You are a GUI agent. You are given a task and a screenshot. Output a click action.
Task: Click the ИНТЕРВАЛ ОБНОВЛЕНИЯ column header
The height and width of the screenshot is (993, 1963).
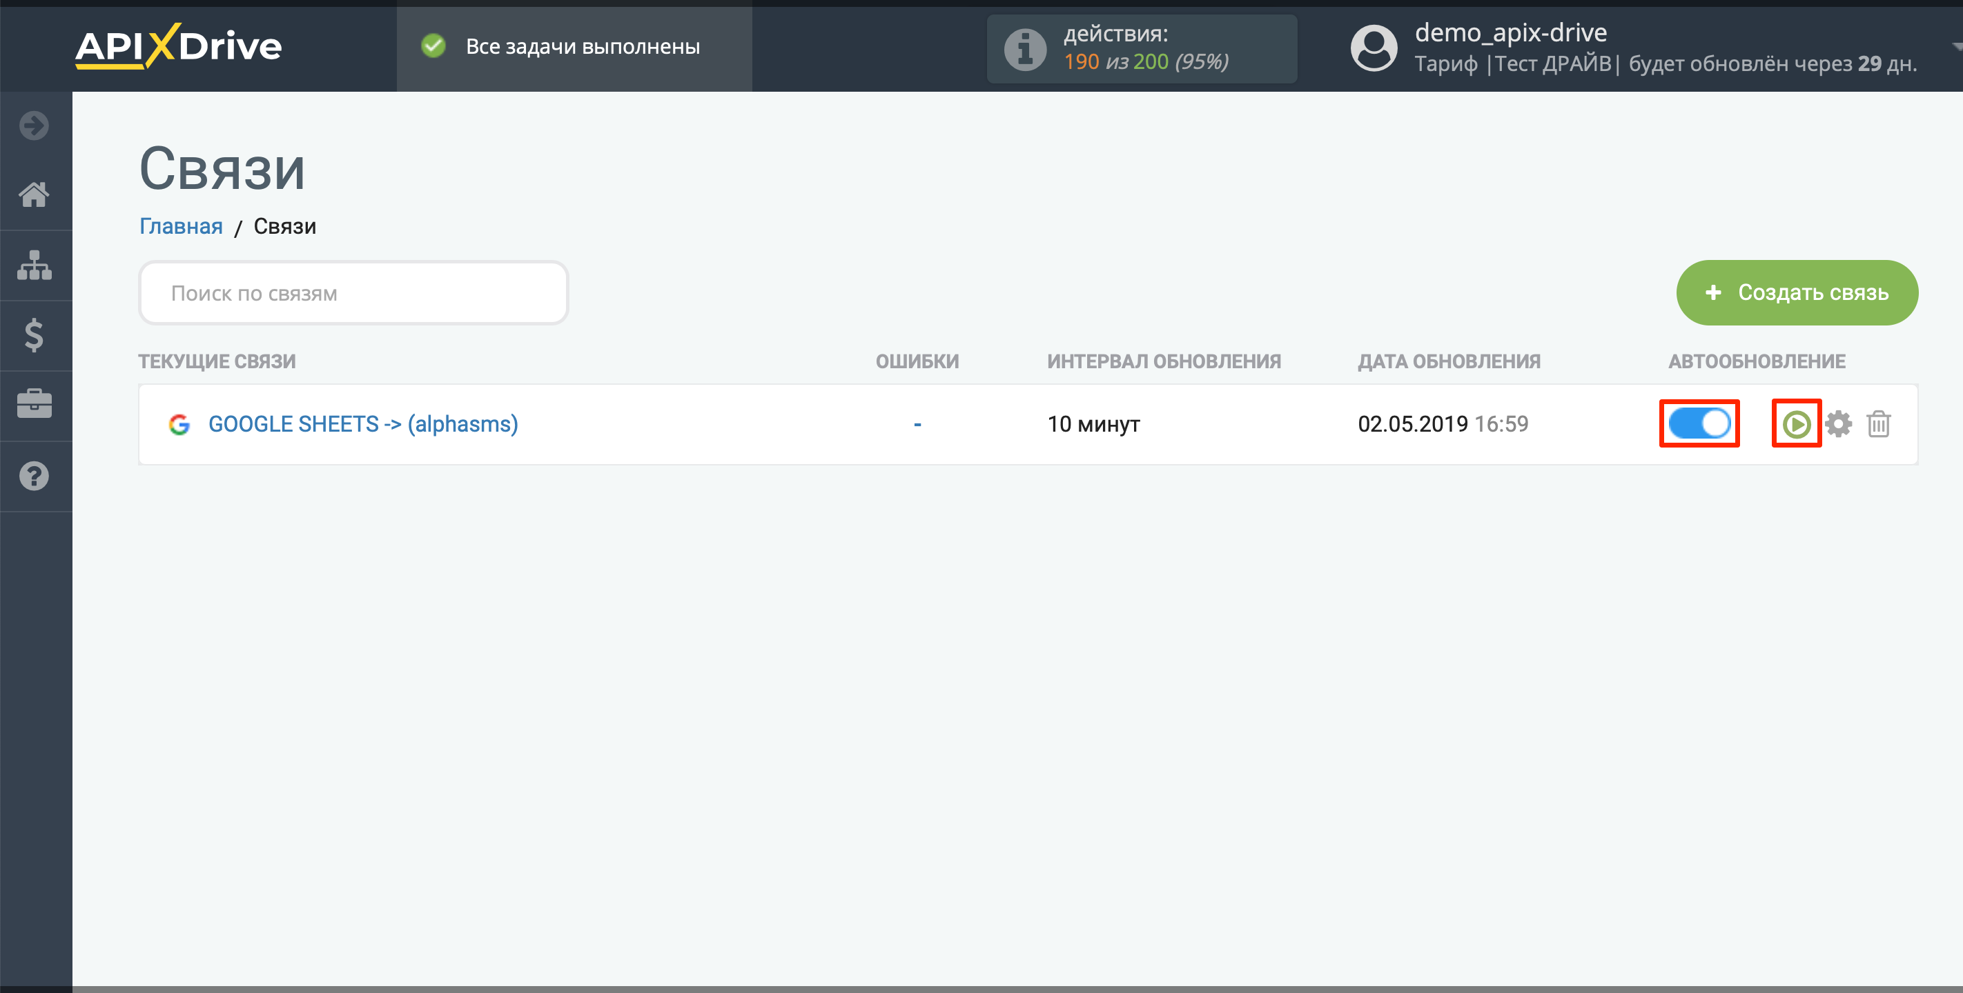click(1164, 362)
